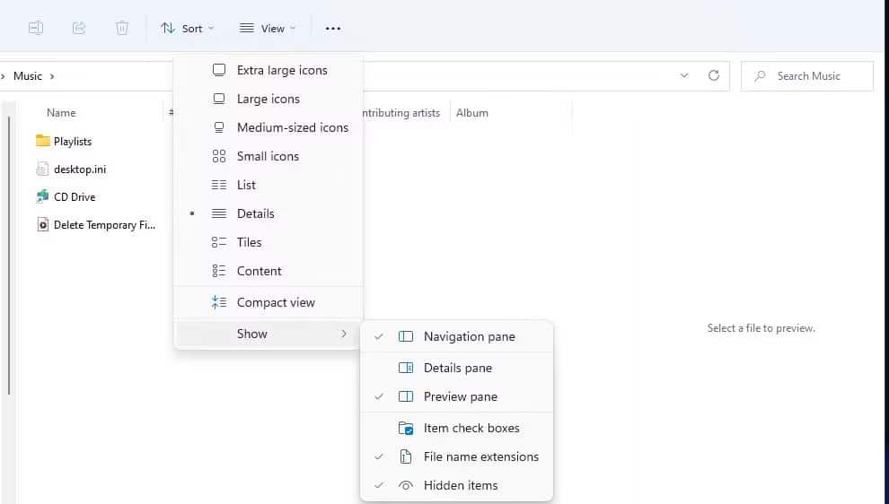
Task: Switch to List view
Action: pos(268,185)
